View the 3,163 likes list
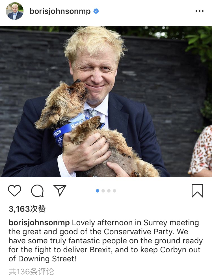This screenshot has height=280, width=212. pyautogui.click(x=27, y=209)
